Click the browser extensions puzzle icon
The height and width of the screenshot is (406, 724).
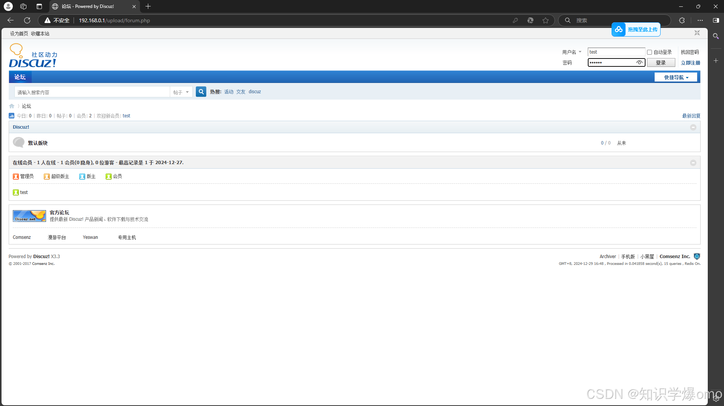tap(682, 20)
